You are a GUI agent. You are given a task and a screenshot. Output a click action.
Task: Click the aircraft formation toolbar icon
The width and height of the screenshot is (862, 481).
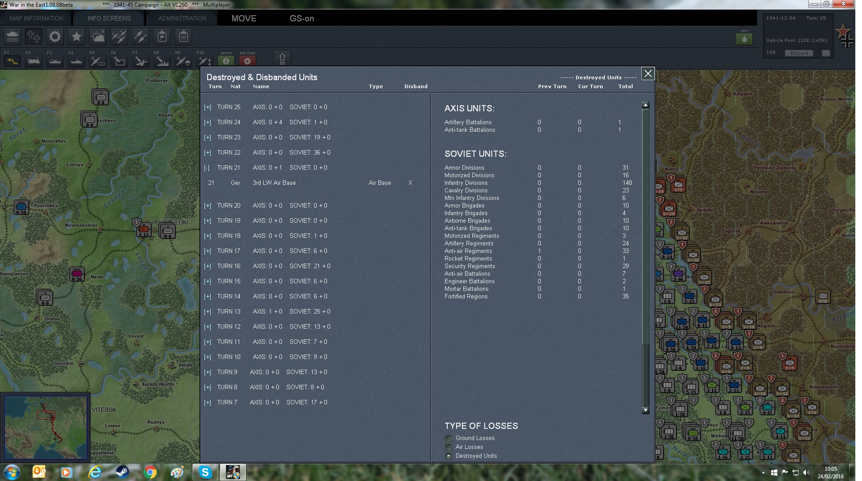click(119, 37)
